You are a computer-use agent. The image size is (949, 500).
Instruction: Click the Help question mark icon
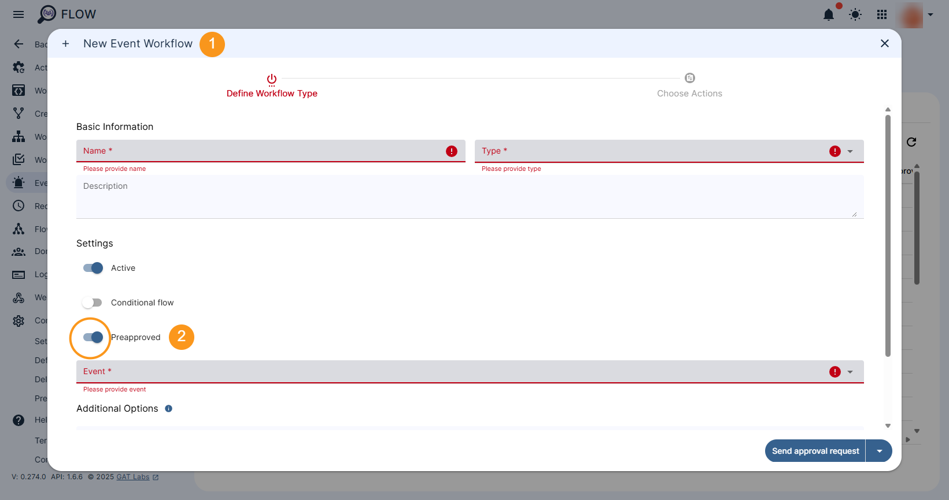click(19, 420)
